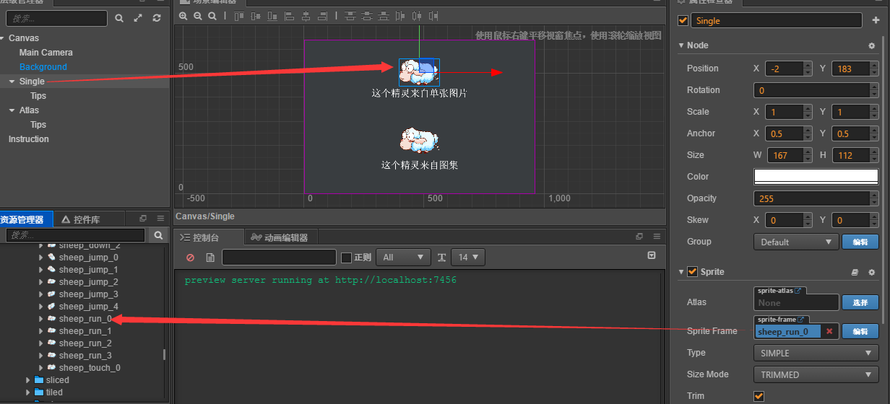The width and height of the screenshot is (890, 404).
Task: Click the refresh icon in hierarchy panel
Action: [157, 18]
